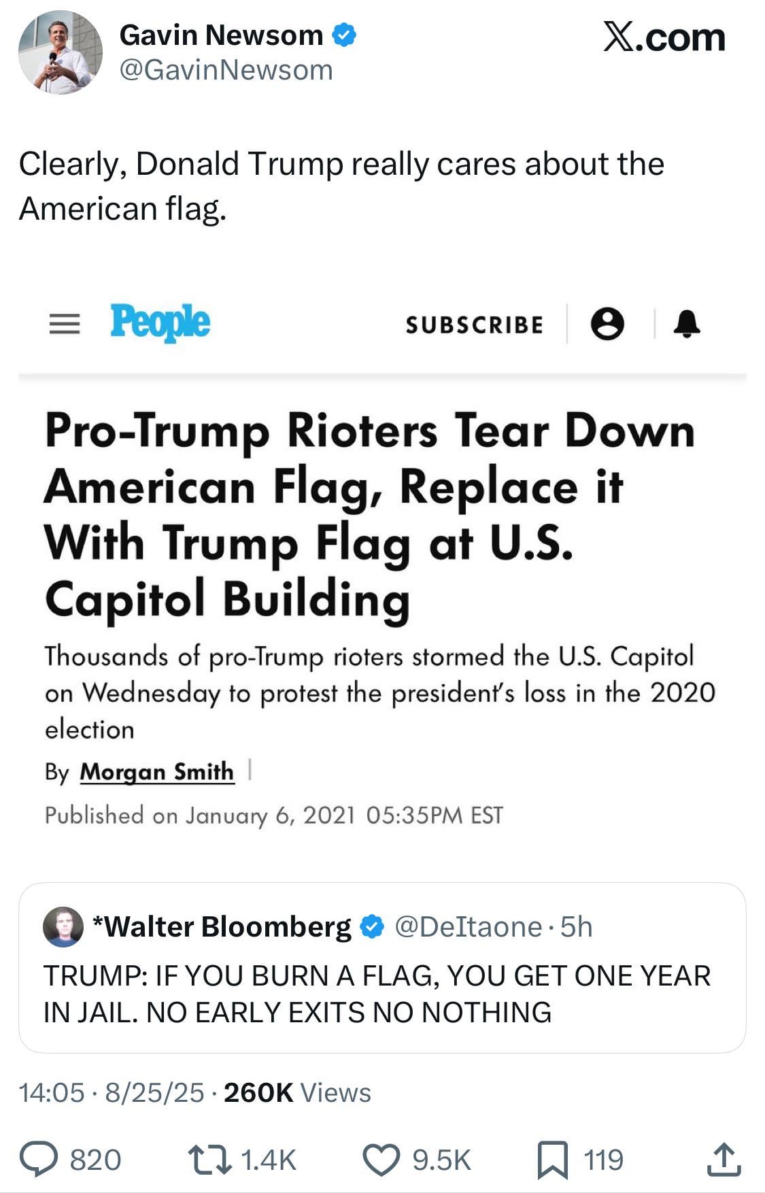Open the People account profile icon

607,324
